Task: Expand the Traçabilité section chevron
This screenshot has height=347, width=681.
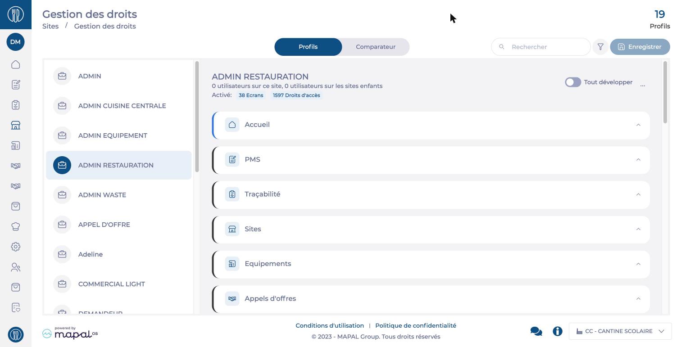Action: 638,194
